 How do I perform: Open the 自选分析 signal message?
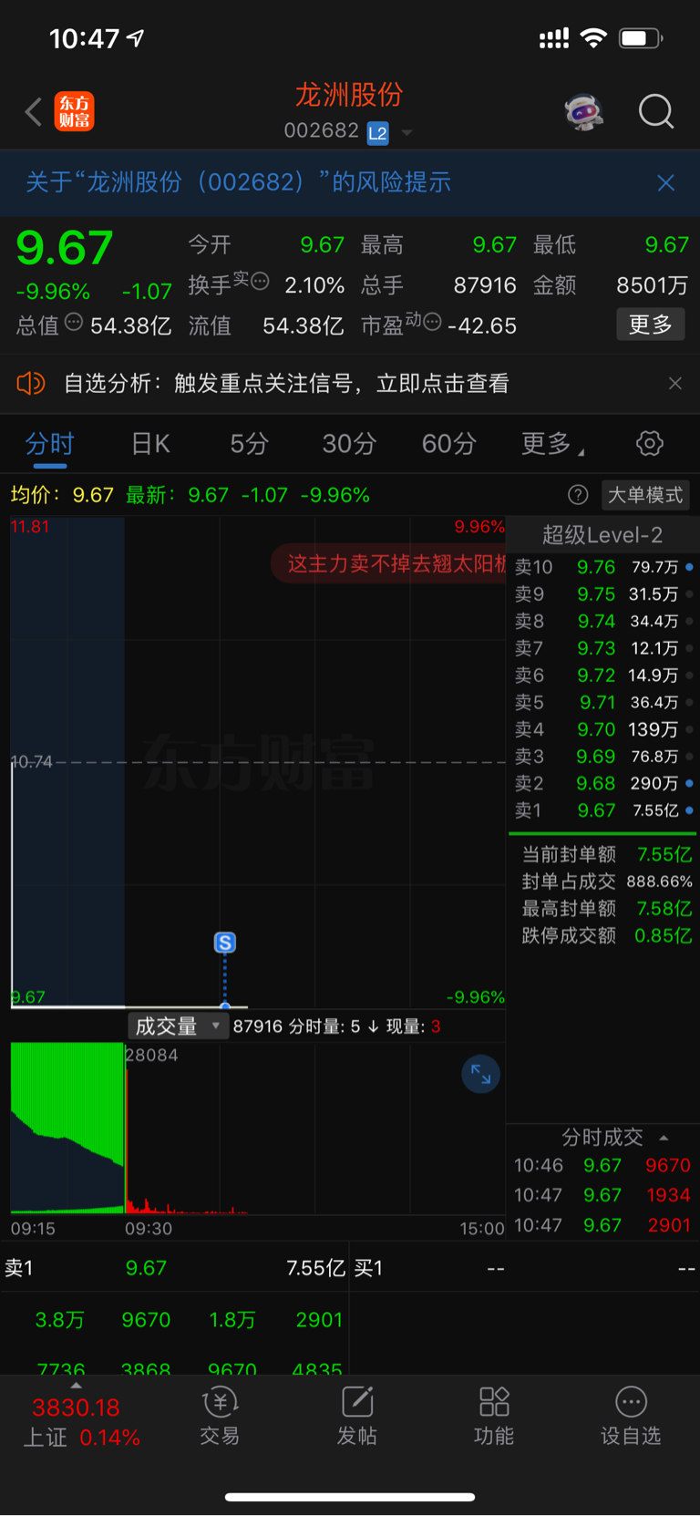pyautogui.click(x=286, y=383)
